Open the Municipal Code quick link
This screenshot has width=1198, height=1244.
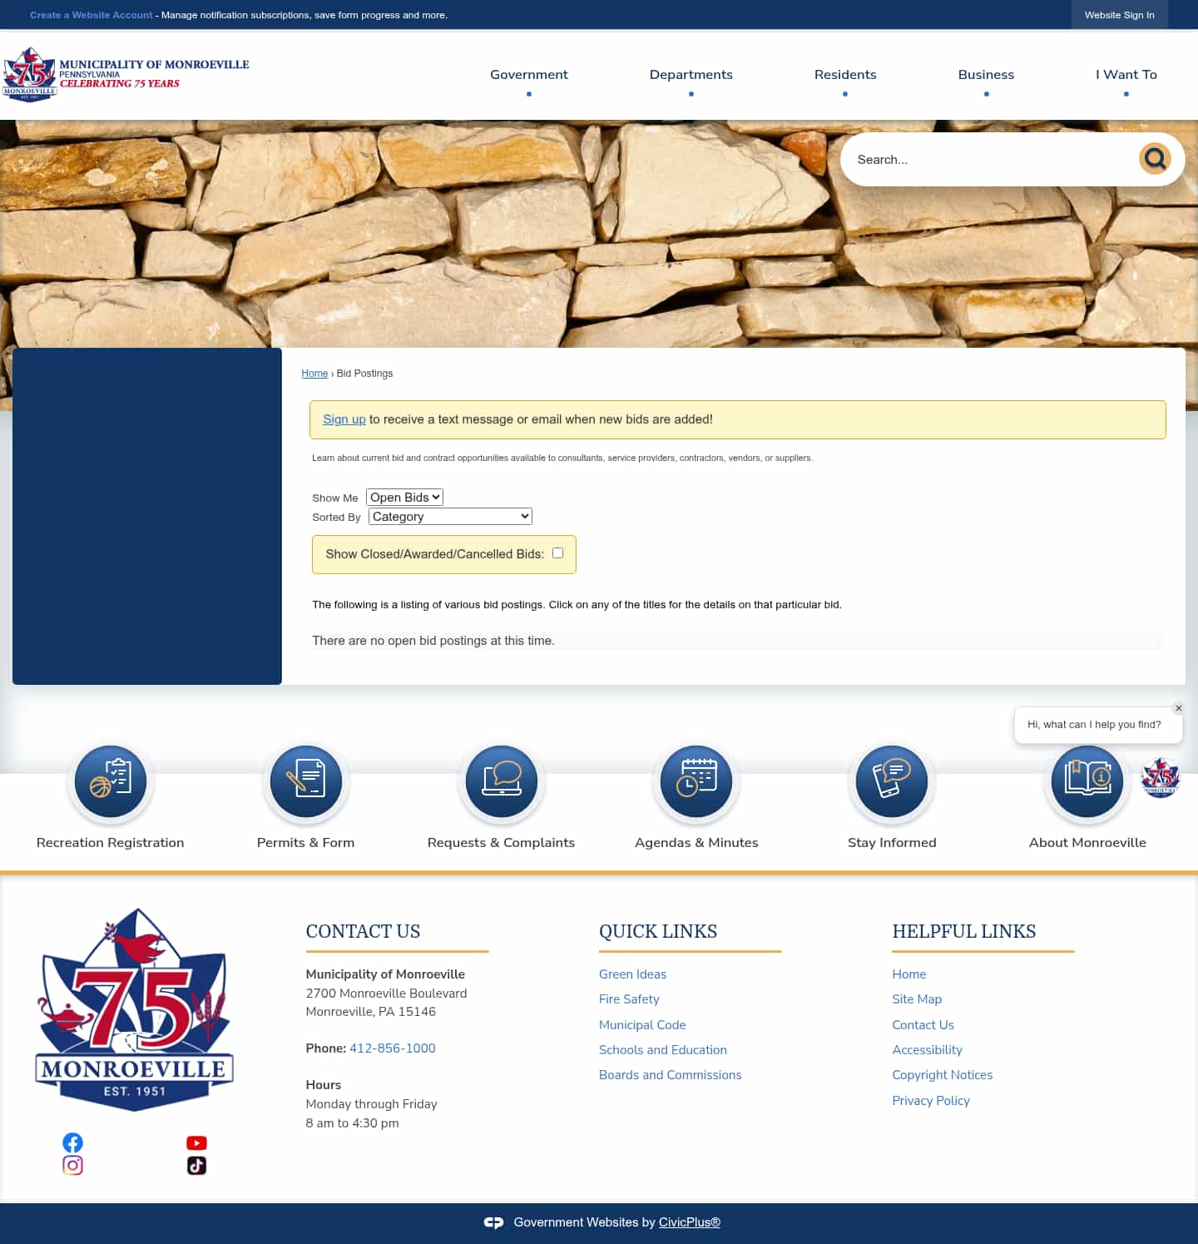pos(641,1024)
